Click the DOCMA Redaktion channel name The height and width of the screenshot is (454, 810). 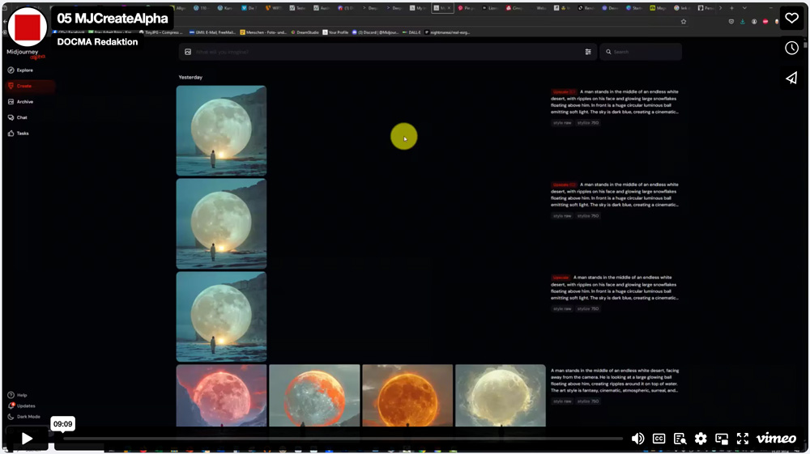point(97,41)
